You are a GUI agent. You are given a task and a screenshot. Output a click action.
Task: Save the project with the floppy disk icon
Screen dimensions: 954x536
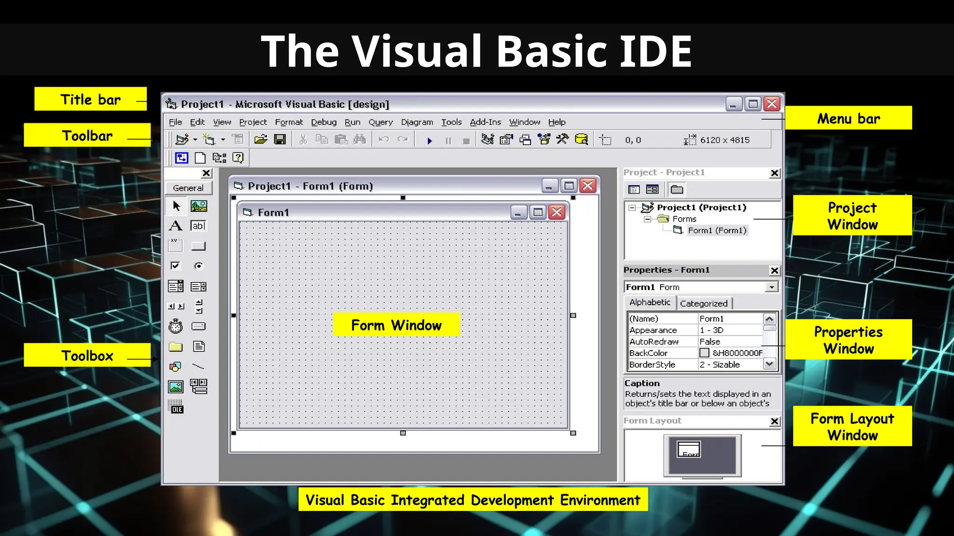[280, 140]
